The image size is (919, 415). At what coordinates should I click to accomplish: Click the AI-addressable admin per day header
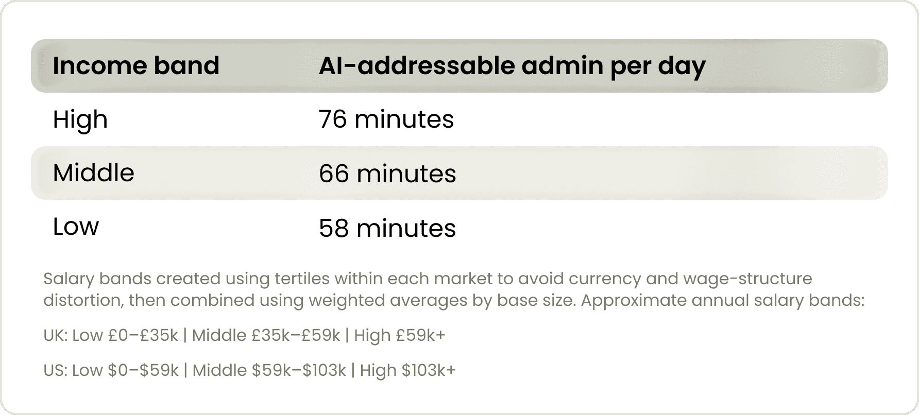pos(512,67)
